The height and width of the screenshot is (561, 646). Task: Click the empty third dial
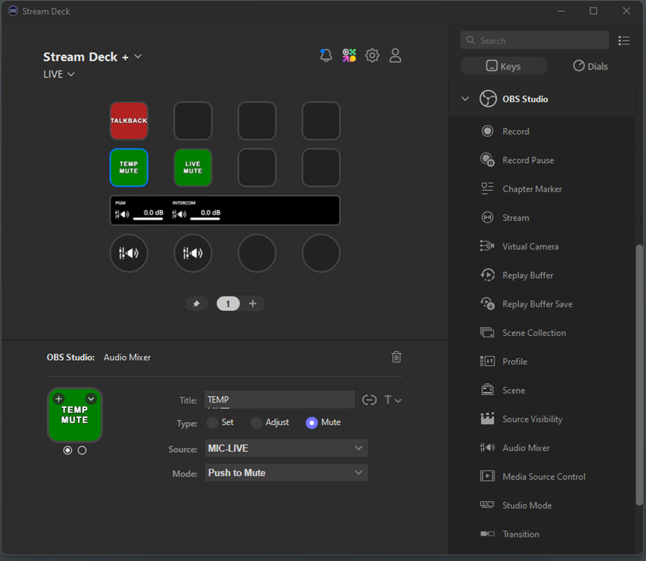257,253
